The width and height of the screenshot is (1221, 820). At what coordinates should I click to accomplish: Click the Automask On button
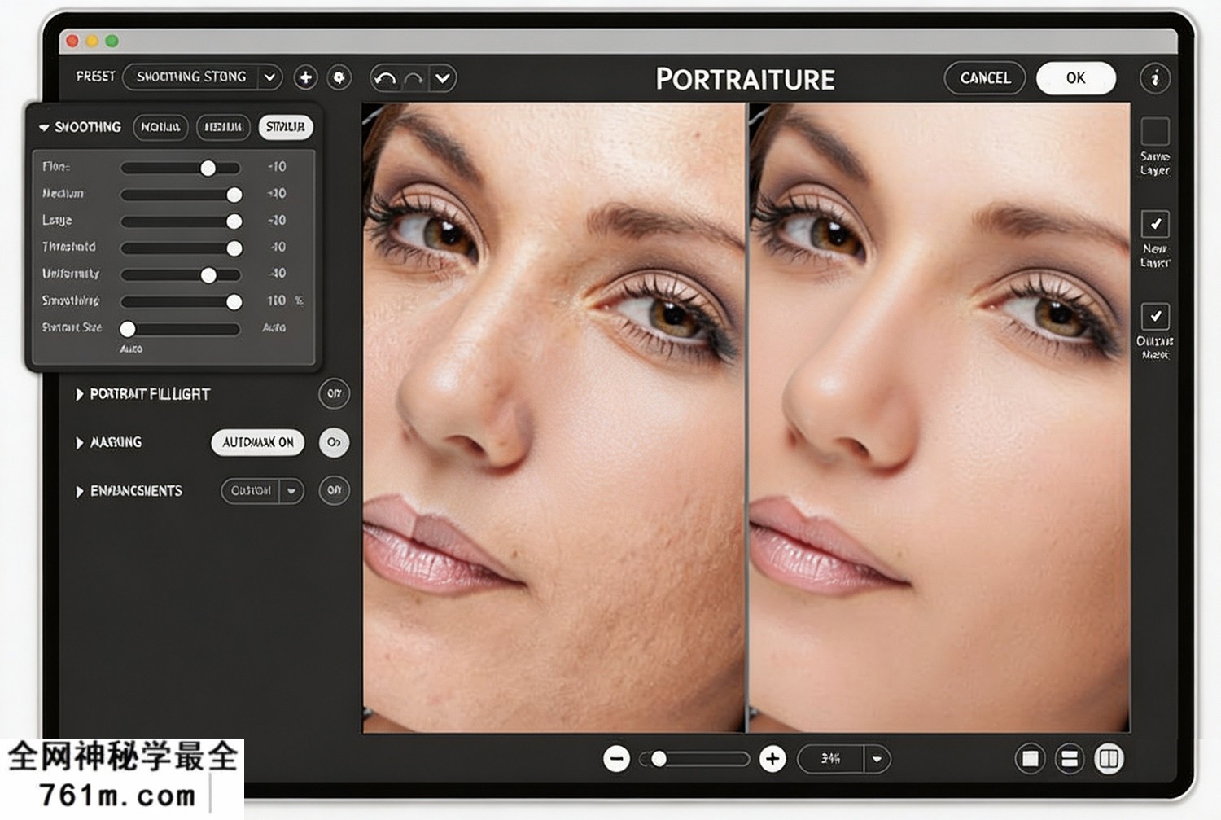click(258, 442)
